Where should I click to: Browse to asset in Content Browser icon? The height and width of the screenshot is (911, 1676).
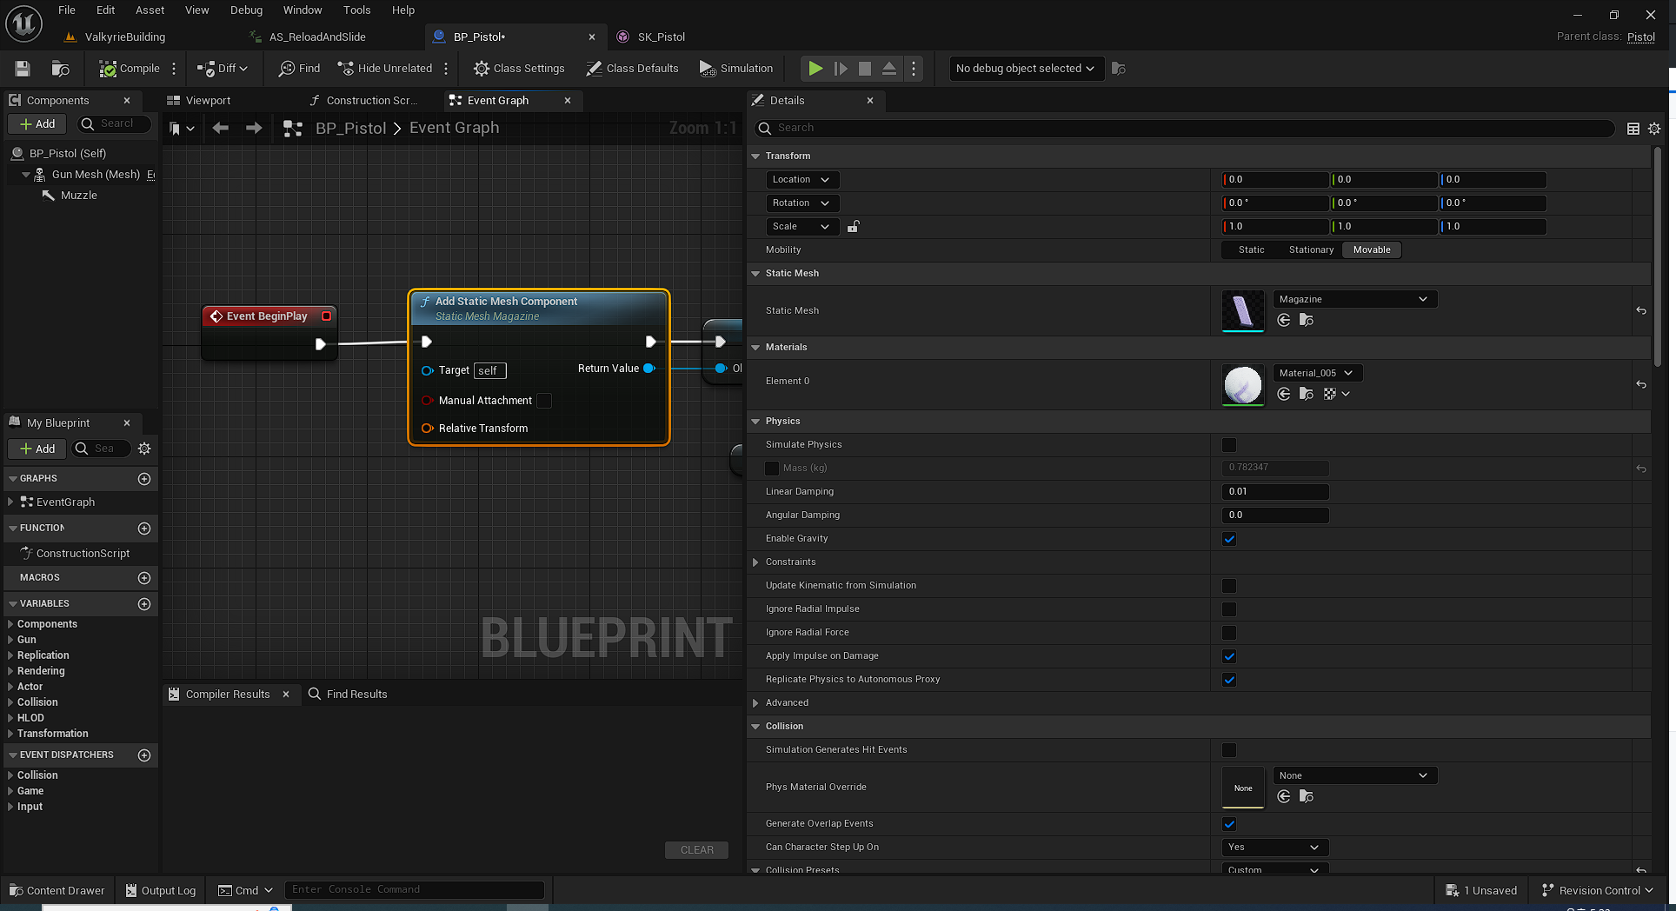[60, 69]
